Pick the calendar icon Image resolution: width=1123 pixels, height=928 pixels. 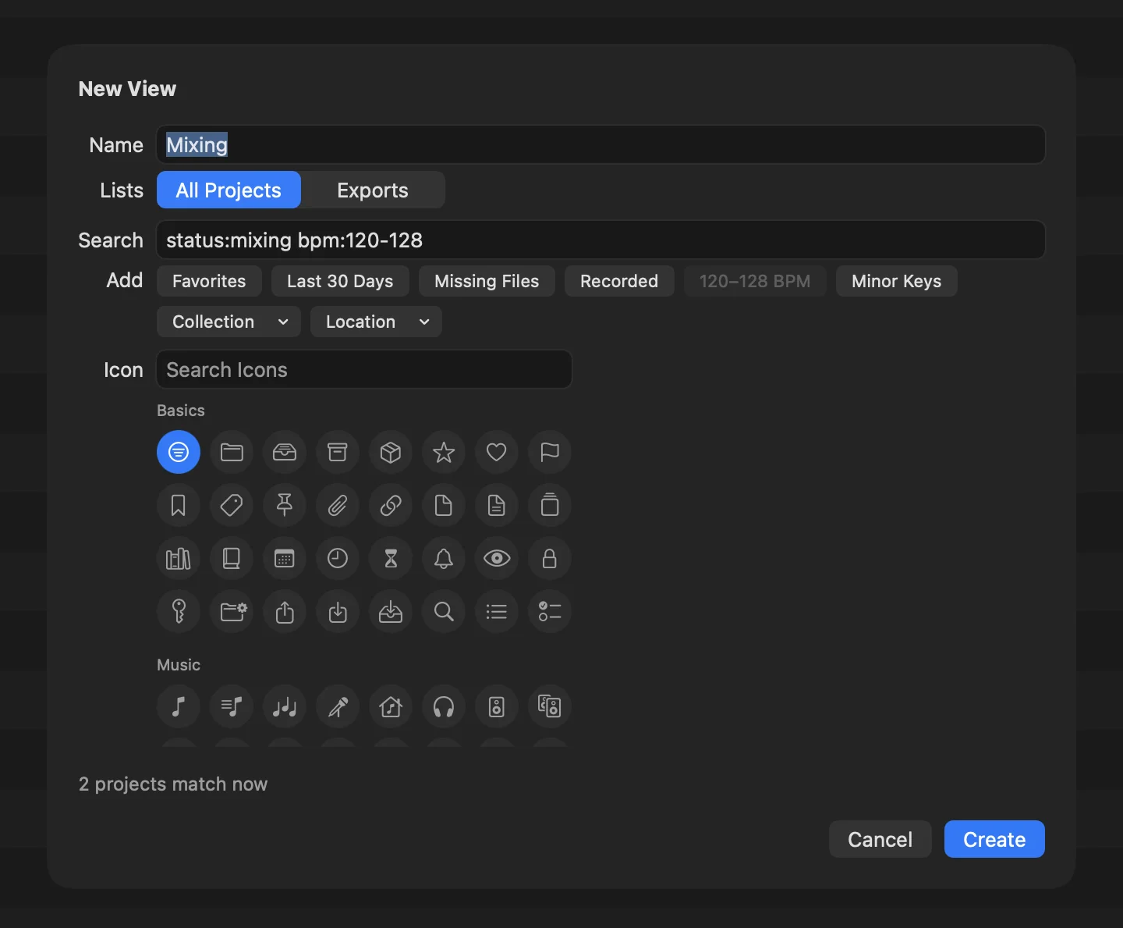click(x=285, y=558)
